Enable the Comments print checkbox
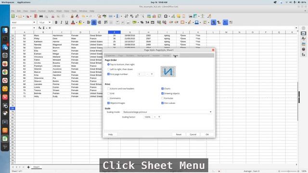The image size is (308, 173). (x=108, y=98)
